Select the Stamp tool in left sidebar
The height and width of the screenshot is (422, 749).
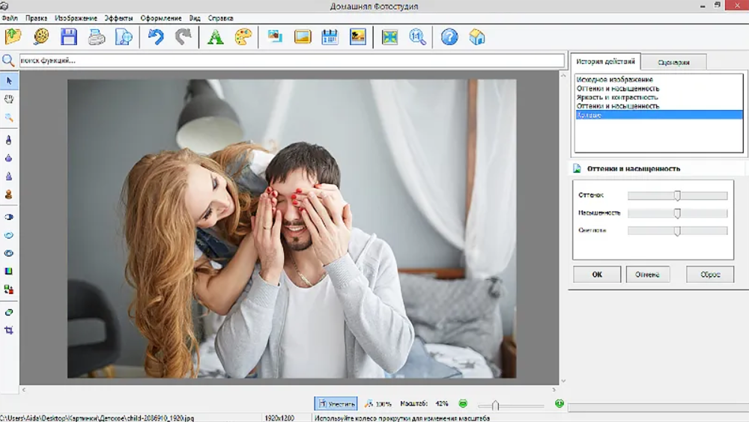[x=9, y=195]
